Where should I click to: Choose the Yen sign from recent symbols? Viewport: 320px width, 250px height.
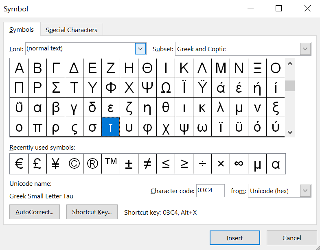coord(56,164)
